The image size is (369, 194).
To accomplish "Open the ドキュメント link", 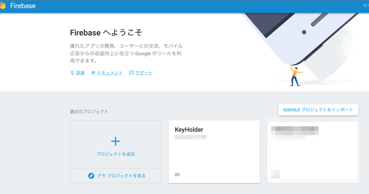I will point(110,73).
